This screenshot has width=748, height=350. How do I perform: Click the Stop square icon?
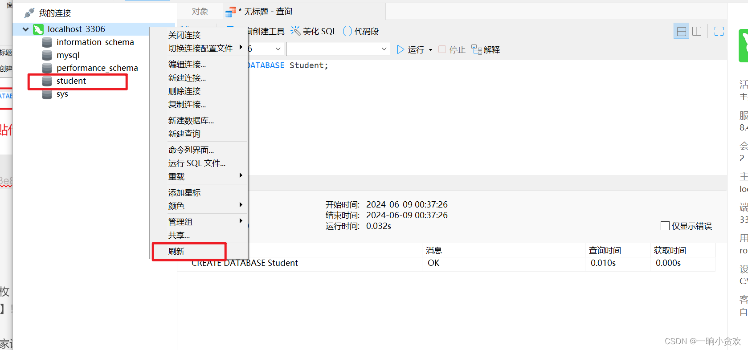[442, 49]
